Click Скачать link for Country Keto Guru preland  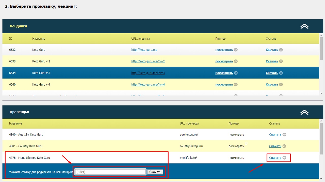[275, 146]
